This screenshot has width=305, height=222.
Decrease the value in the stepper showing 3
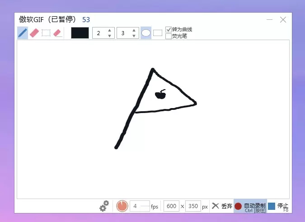click(x=134, y=36)
